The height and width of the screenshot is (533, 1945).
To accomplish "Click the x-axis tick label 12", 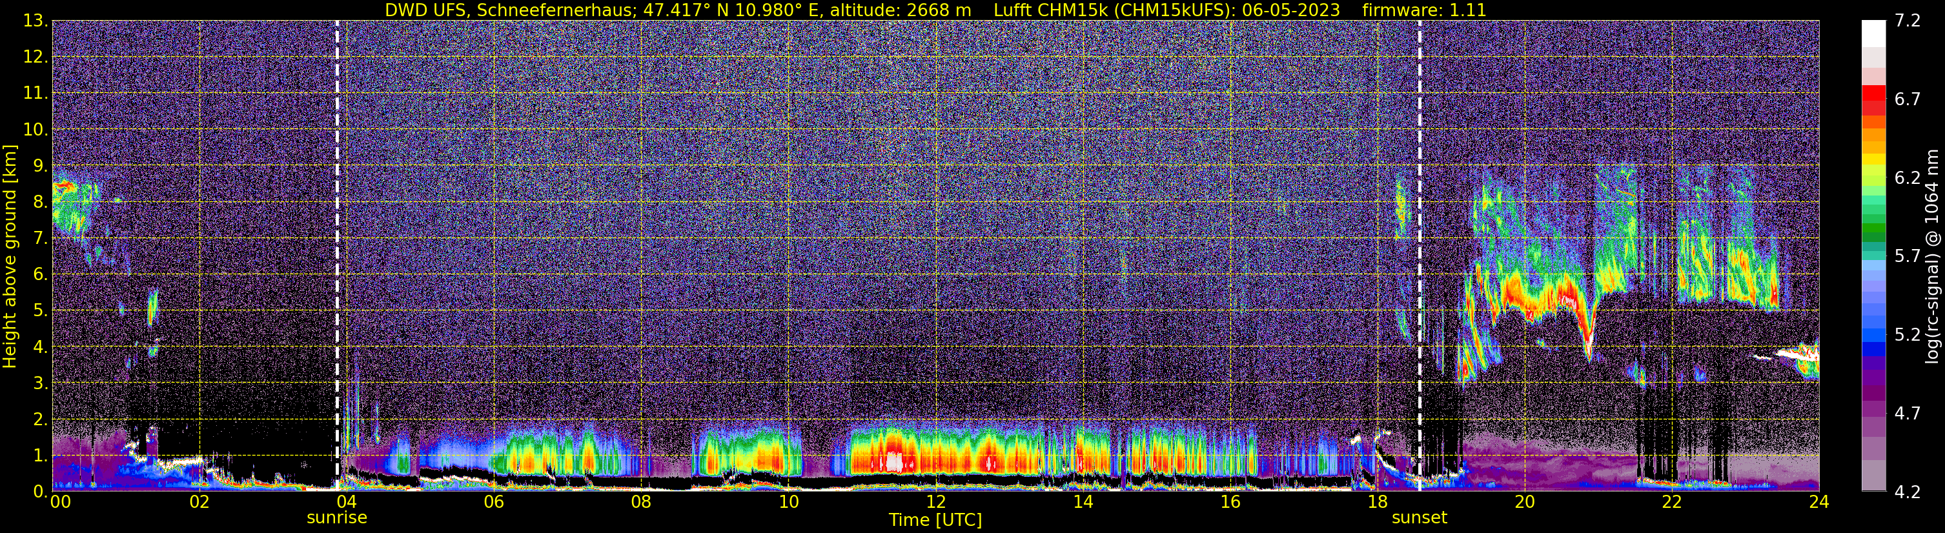I will tap(935, 502).
